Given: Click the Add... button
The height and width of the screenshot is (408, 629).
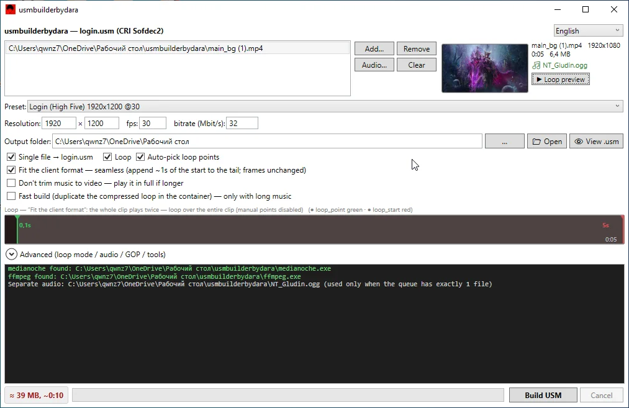Looking at the screenshot, I should tap(374, 49).
